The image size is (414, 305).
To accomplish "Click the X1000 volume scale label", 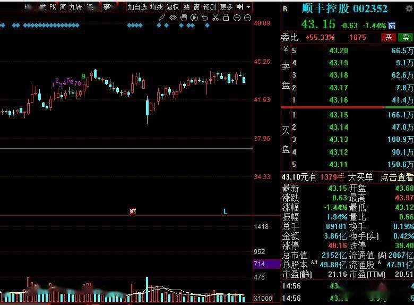I will click(263, 299).
